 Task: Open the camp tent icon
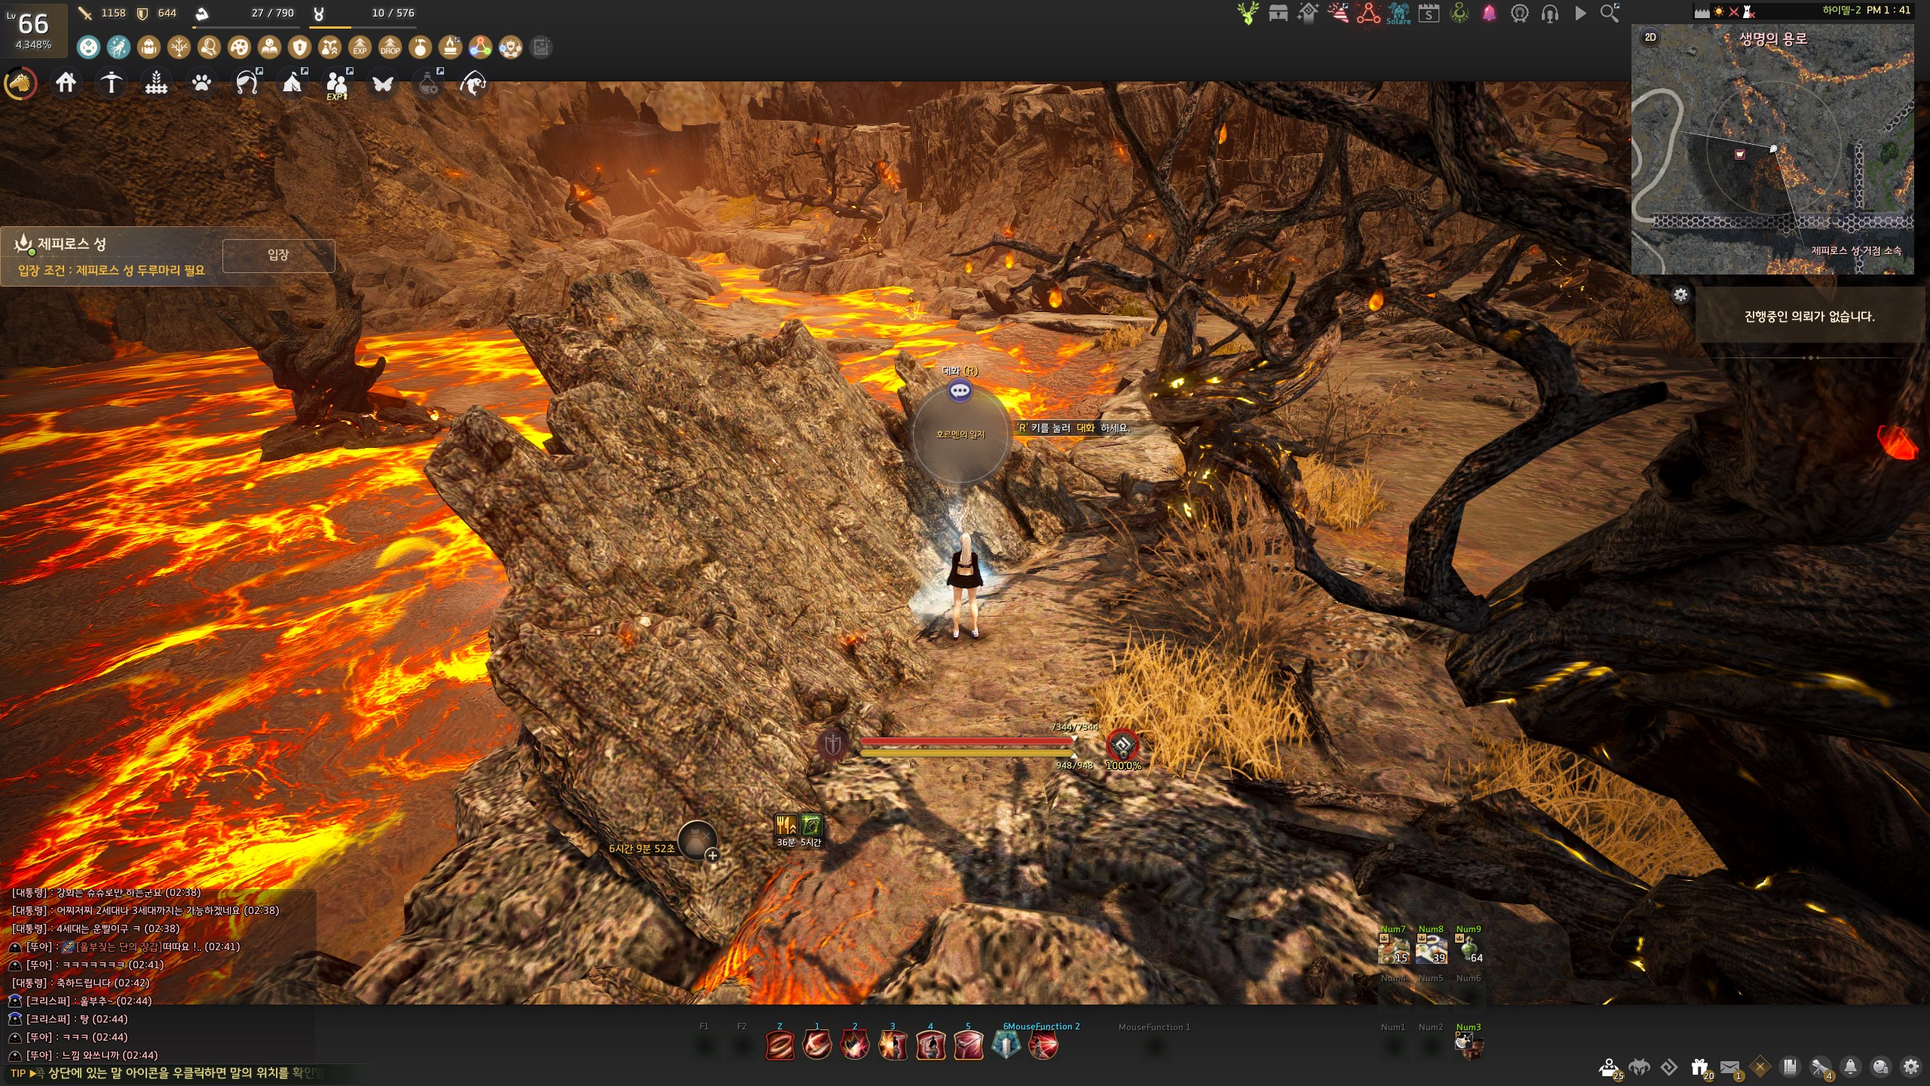point(293,82)
